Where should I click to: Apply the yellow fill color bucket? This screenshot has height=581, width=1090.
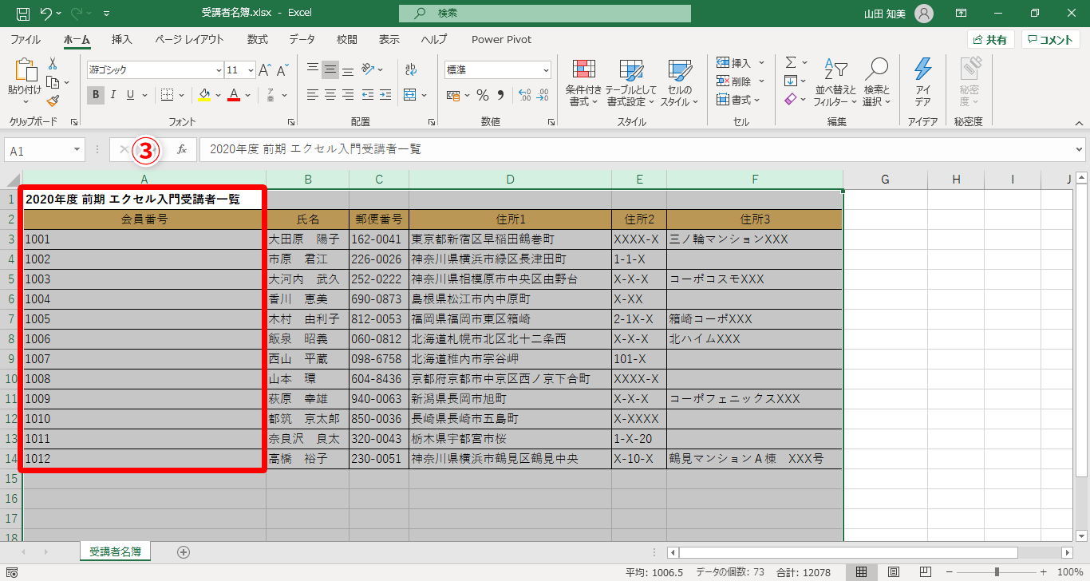point(204,95)
